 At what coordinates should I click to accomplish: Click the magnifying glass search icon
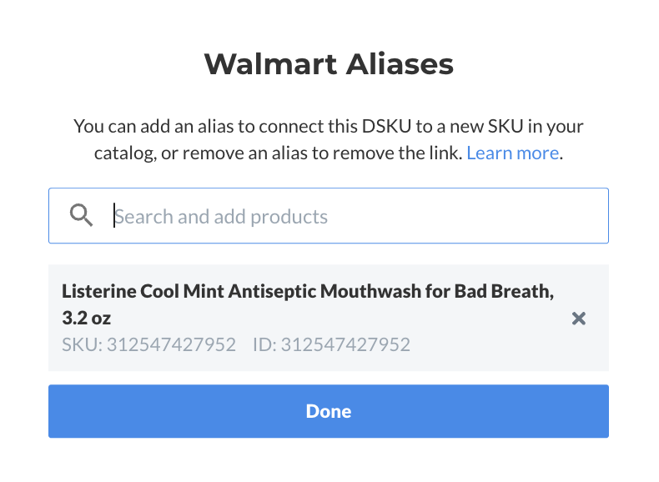[x=81, y=215]
